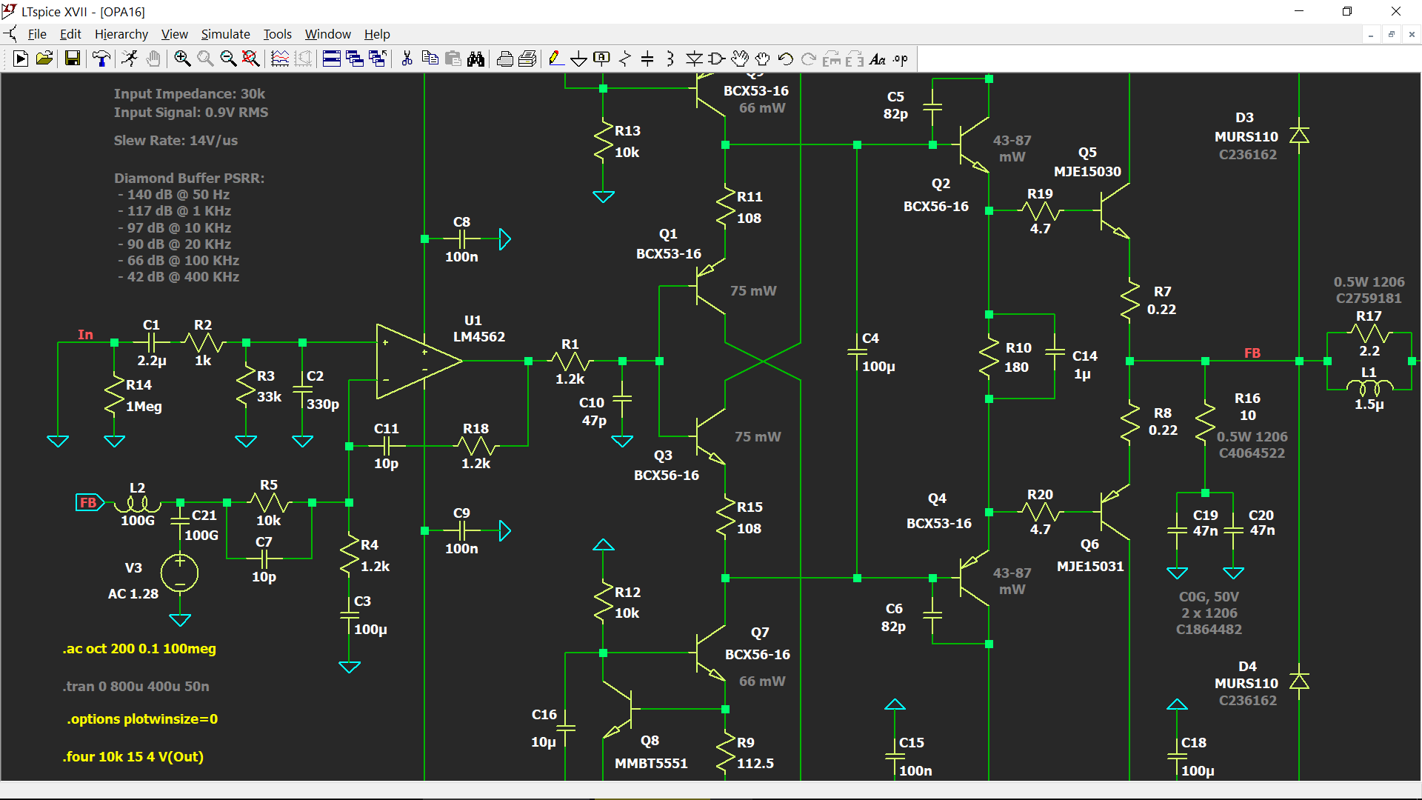This screenshot has height=800, width=1422.
Task: Place resistor from toolbar
Action: click(624, 59)
